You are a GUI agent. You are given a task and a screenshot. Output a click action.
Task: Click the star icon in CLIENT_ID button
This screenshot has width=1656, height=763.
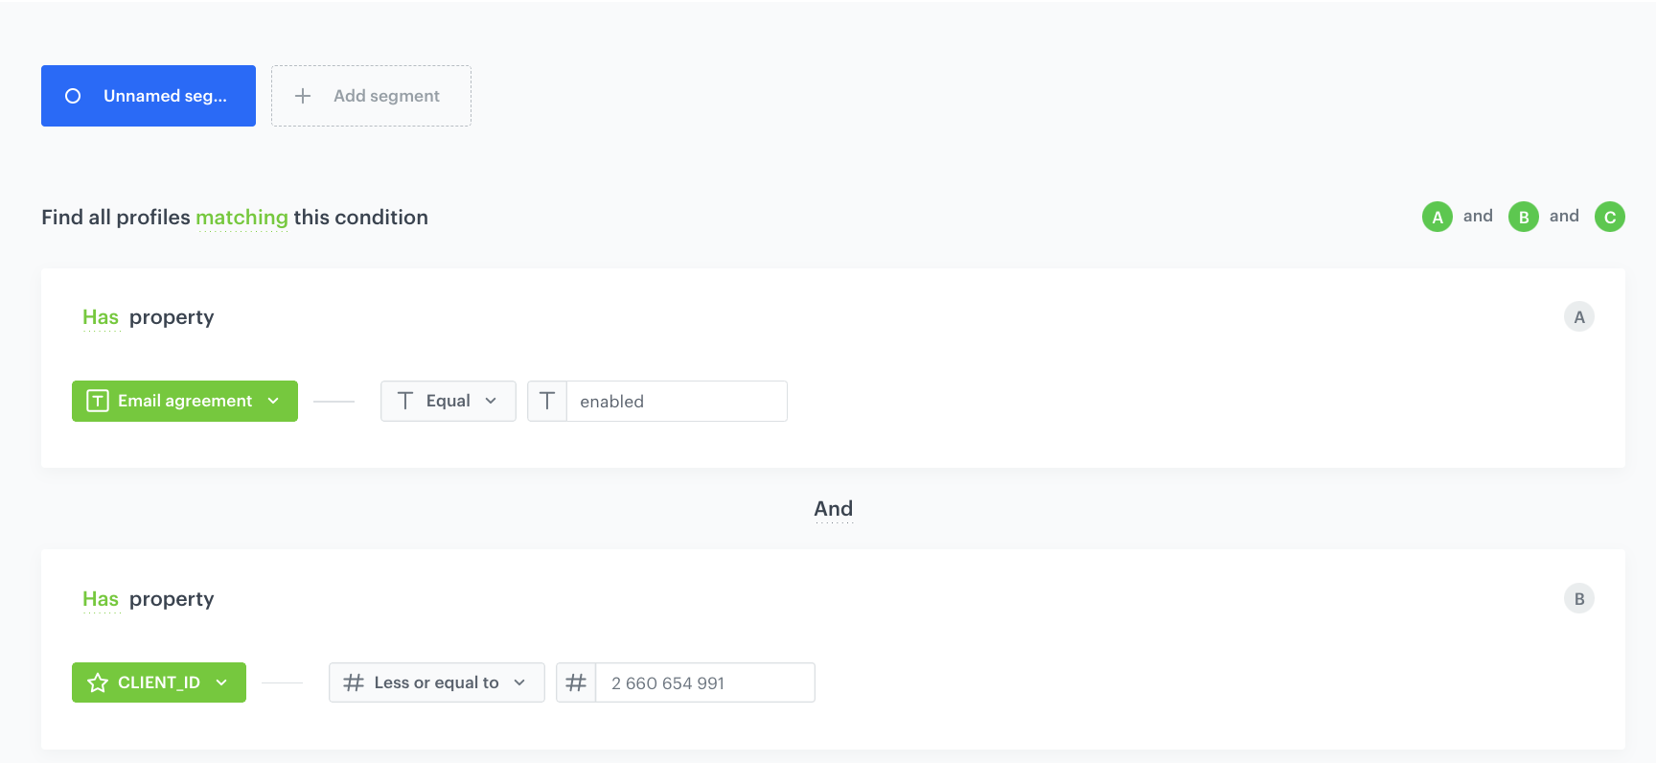coord(98,682)
